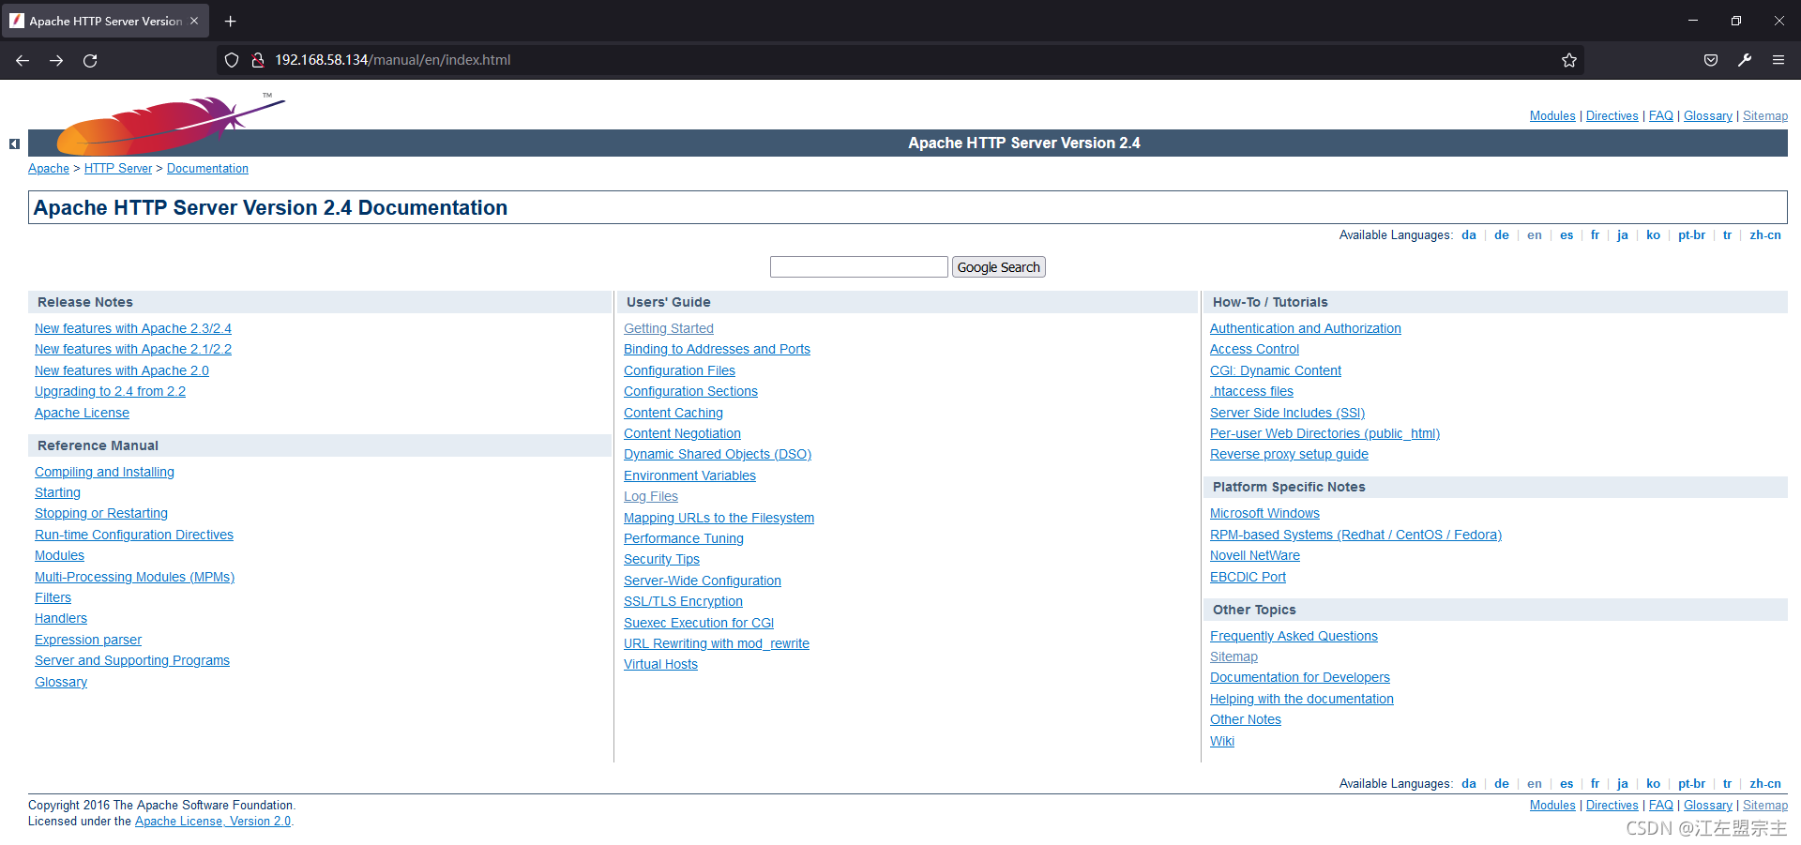The width and height of the screenshot is (1801, 845).
Task: Switch to the top 'ja' language link
Action: (1622, 235)
